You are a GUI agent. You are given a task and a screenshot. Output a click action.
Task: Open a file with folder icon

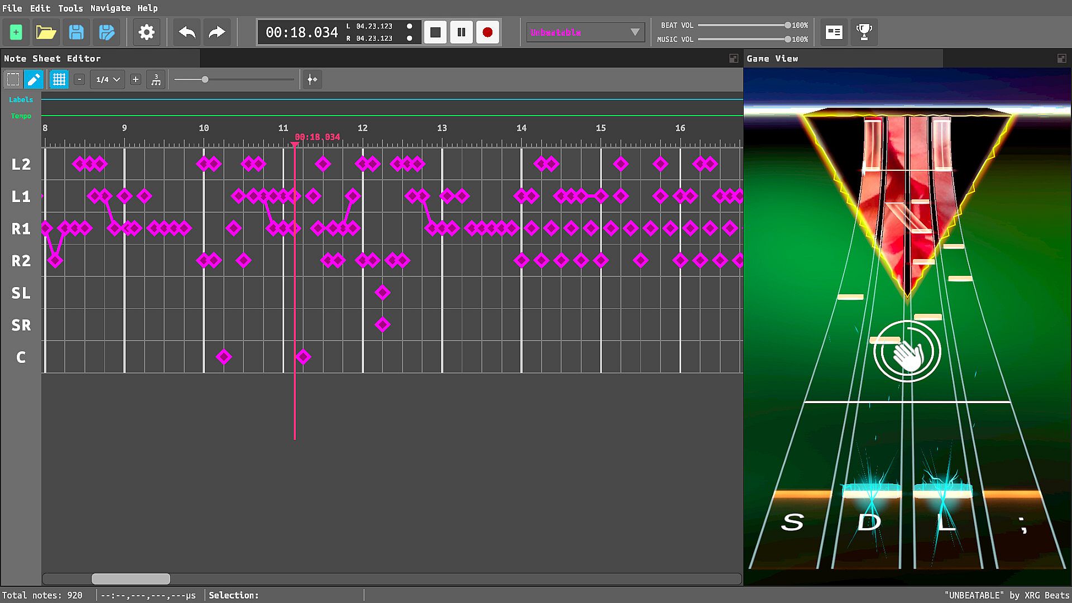pyautogui.click(x=46, y=32)
